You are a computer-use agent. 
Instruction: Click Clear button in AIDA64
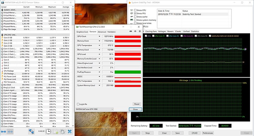point(164,133)
